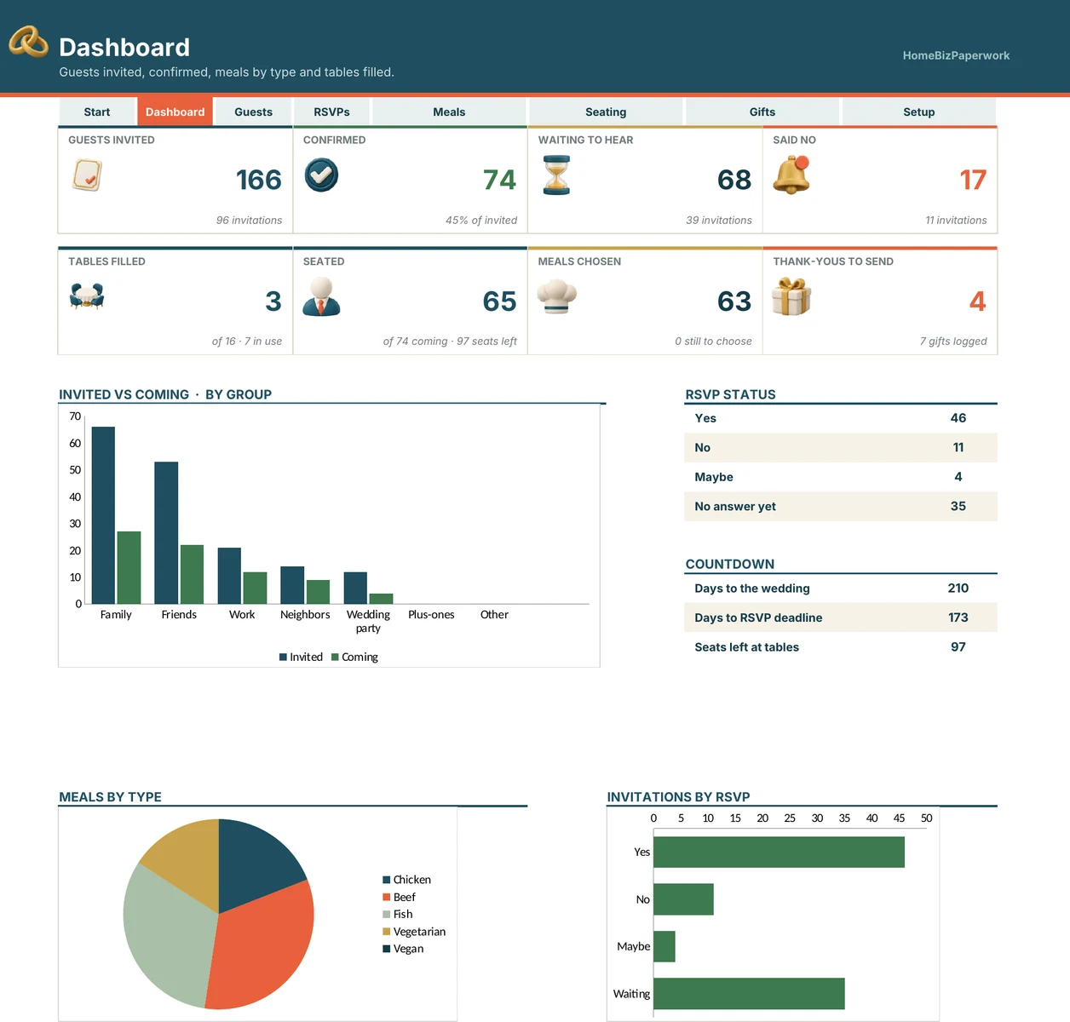Select the Friends coming bar
This screenshot has height=1022, width=1070.
pyautogui.click(x=192, y=574)
